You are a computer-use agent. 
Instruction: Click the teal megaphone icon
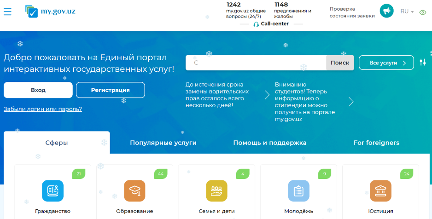coord(386,11)
